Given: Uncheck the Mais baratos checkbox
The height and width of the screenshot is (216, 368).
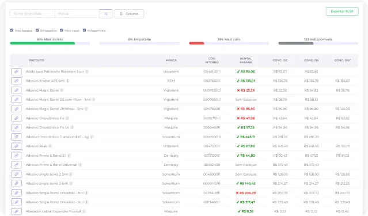Looking at the screenshot, I should (x=12, y=31).
